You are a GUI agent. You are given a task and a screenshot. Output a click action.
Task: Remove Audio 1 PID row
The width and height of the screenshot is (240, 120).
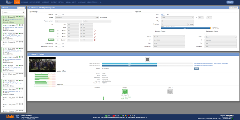click(x=95, y=31)
